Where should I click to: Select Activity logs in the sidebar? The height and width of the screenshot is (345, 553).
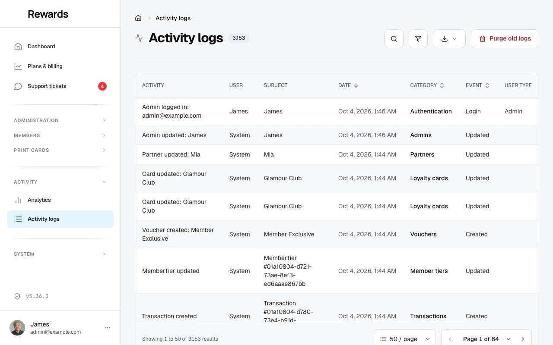click(x=60, y=219)
